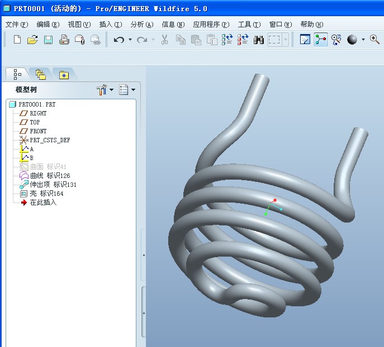Open model tree Show list dropdown
This screenshot has height=347, width=384.
coord(133,90)
